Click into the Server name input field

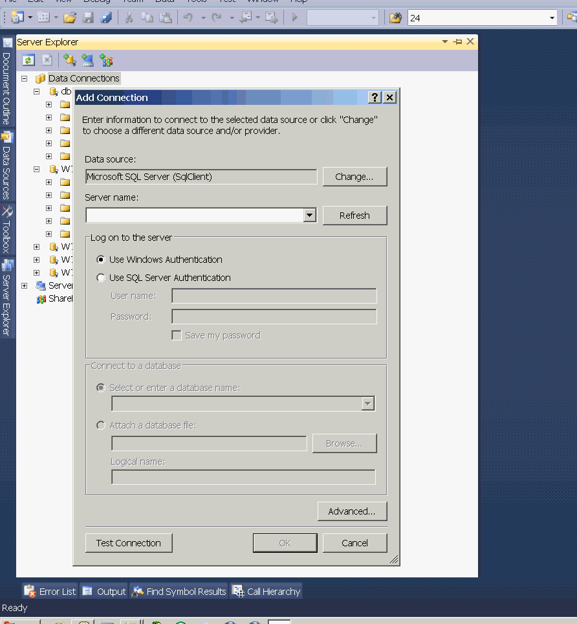click(x=195, y=216)
